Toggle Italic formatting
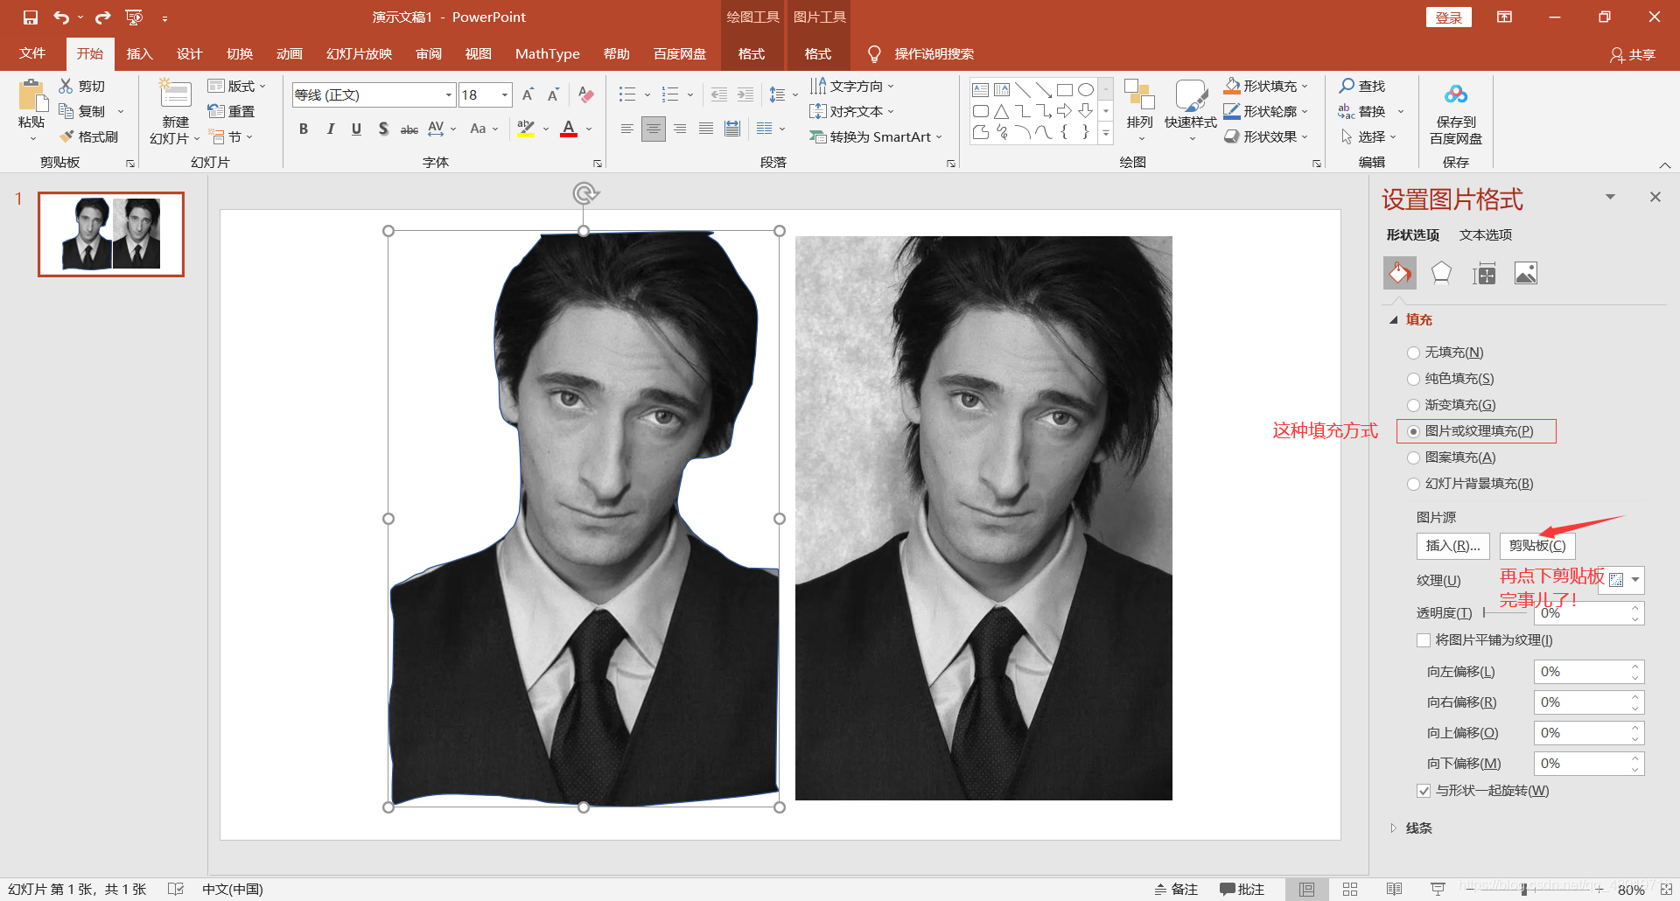This screenshot has height=901, width=1680. pos(330,129)
